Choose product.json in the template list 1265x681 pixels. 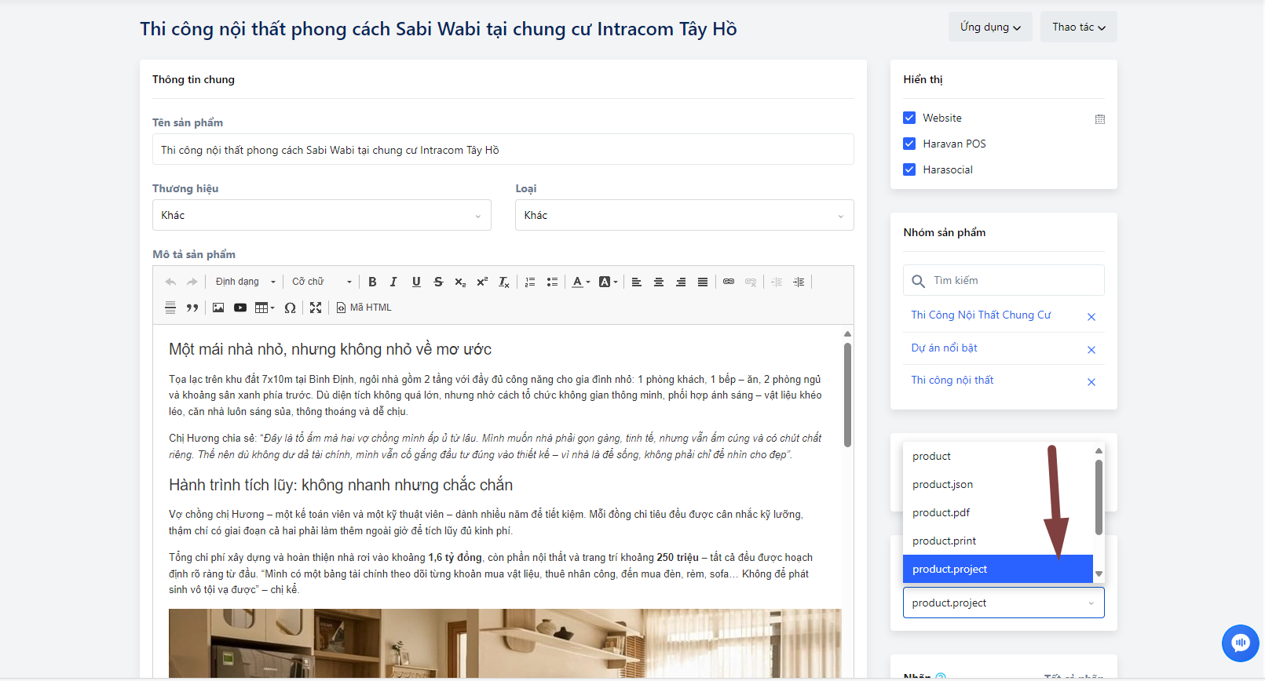tap(942, 484)
